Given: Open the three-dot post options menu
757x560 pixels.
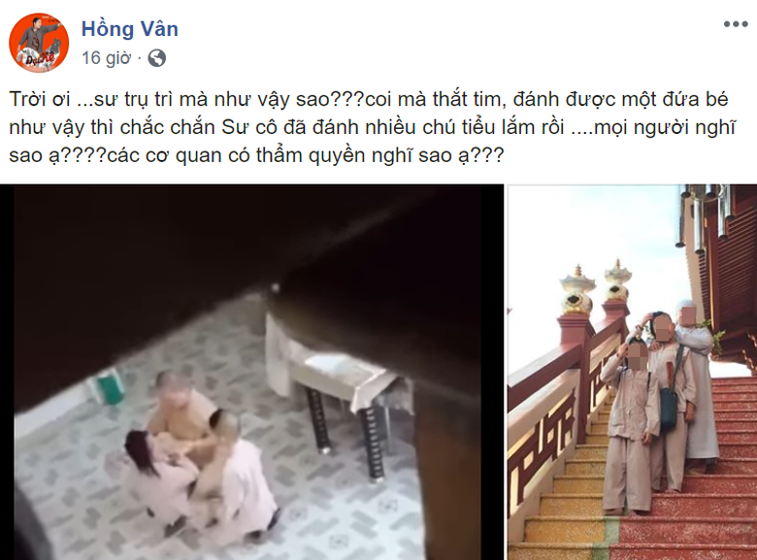Looking at the screenshot, I should click(x=736, y=24).
